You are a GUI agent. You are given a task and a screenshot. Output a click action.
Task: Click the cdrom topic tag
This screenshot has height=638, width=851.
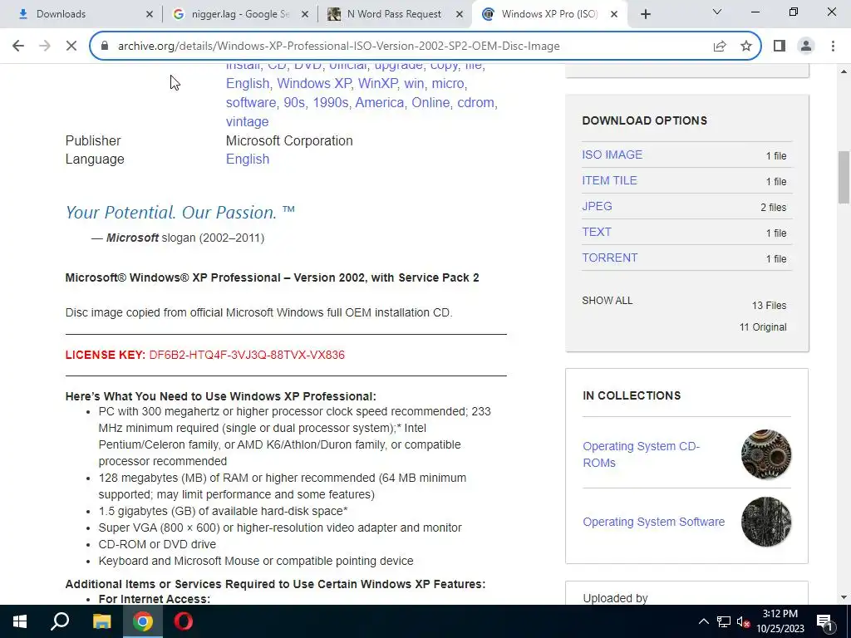point(475,102)
